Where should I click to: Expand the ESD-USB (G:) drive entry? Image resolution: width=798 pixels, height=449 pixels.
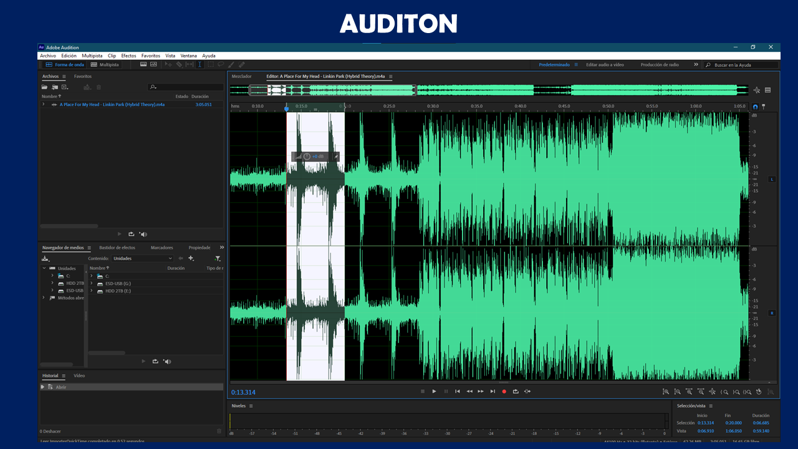point(92,283)
